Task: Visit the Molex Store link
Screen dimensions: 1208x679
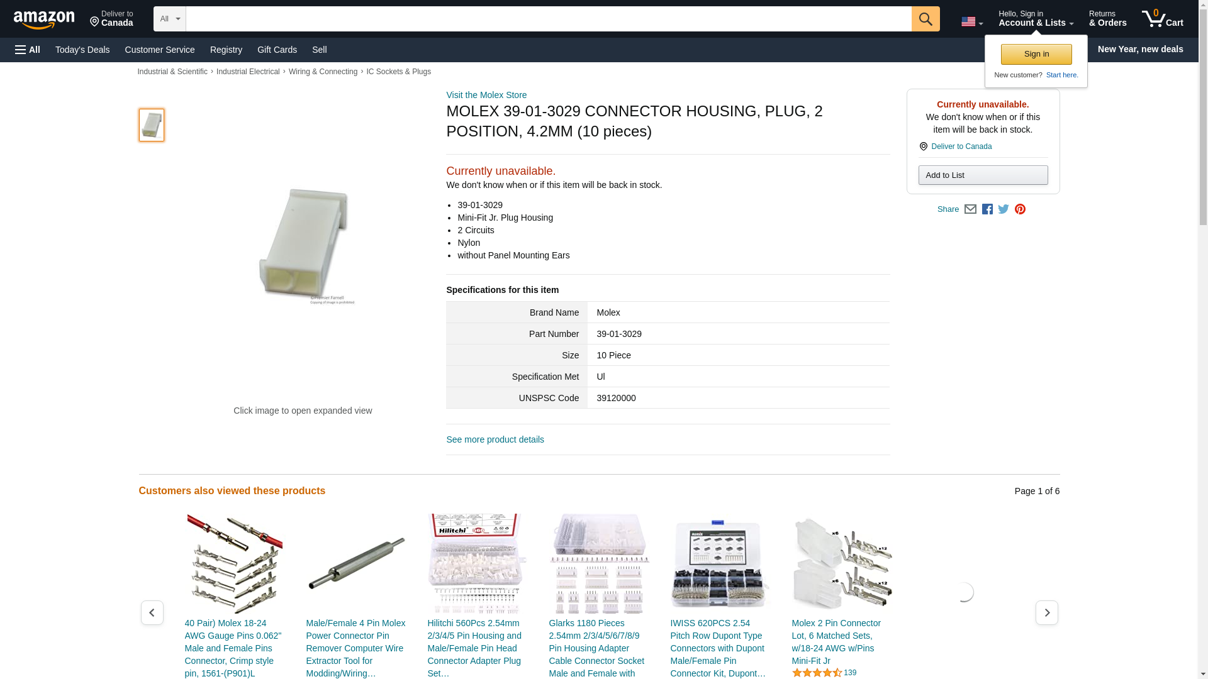Action: 486,95
